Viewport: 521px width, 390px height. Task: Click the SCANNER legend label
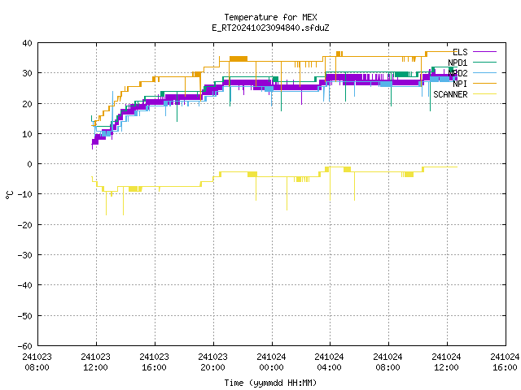click(450, 94)
